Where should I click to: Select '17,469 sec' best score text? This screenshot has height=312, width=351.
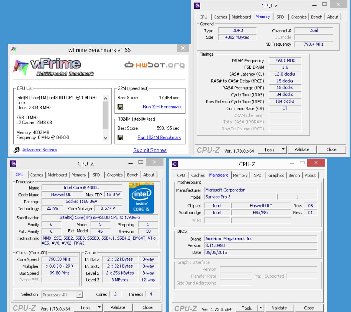point(169,98)
